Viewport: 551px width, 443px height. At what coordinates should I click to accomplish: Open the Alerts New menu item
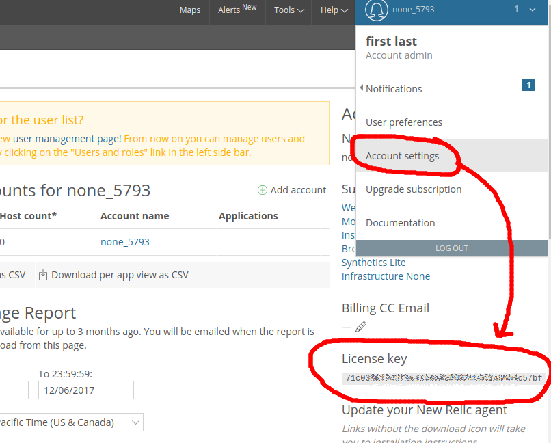(237, 9)
